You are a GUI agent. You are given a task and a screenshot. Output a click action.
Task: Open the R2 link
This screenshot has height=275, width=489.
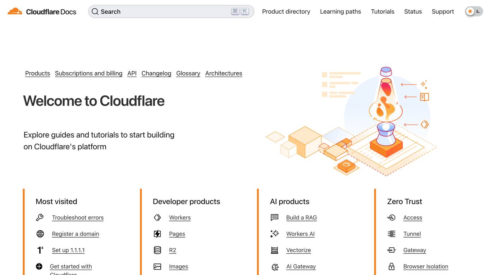[x=173, y=250]
